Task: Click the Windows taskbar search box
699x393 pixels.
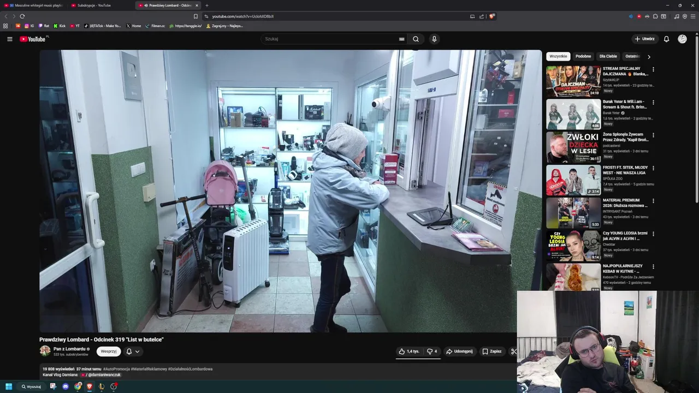Action: coord(31,386)
